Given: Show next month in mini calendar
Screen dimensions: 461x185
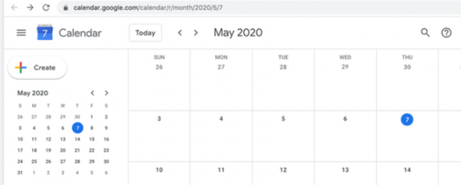Looking at the screenshot, I should [107, 93].
